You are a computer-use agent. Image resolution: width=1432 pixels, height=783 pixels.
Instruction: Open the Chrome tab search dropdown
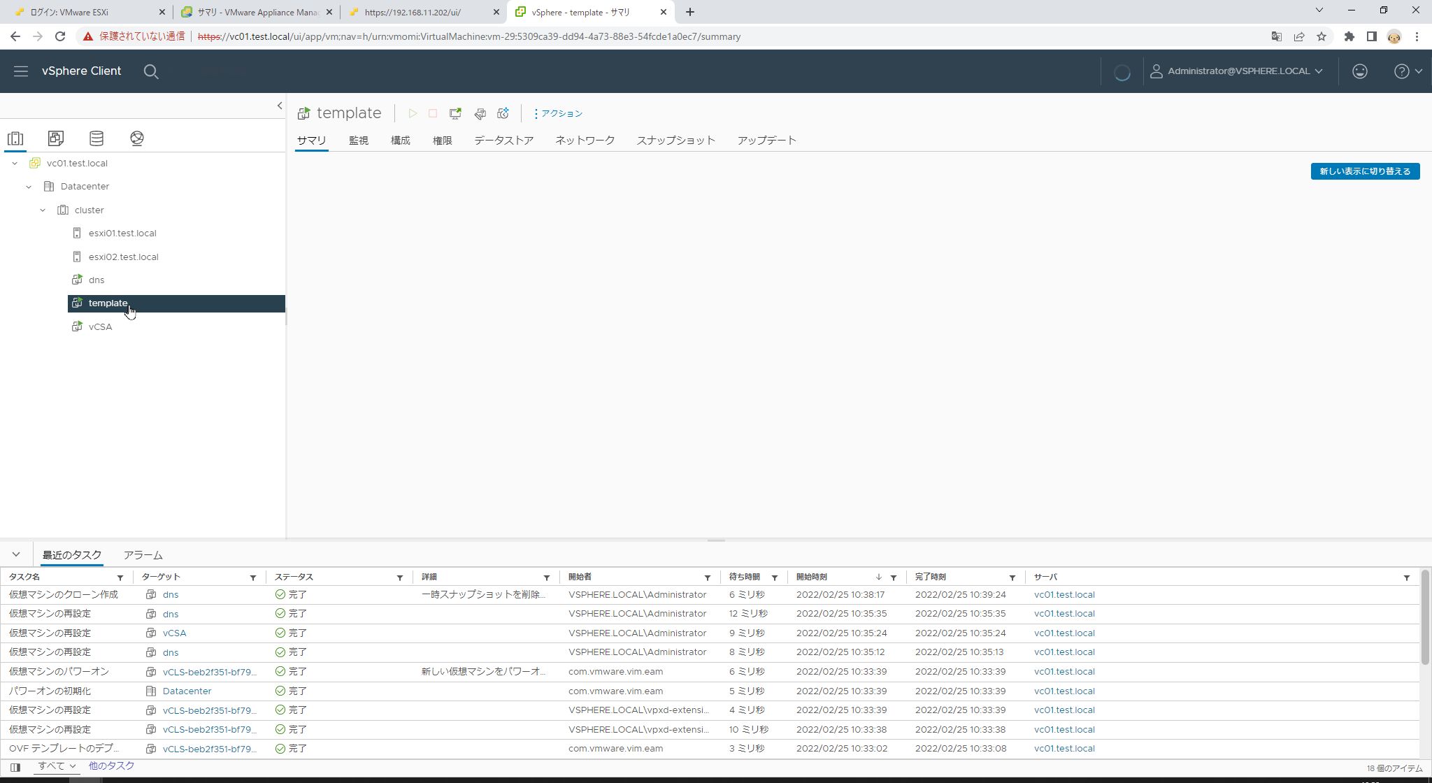[x=1319, y=10]
